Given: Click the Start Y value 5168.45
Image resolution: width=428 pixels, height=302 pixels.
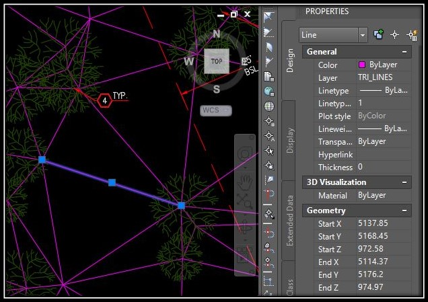Looking at the screenshot, I should tap(373, 236).
